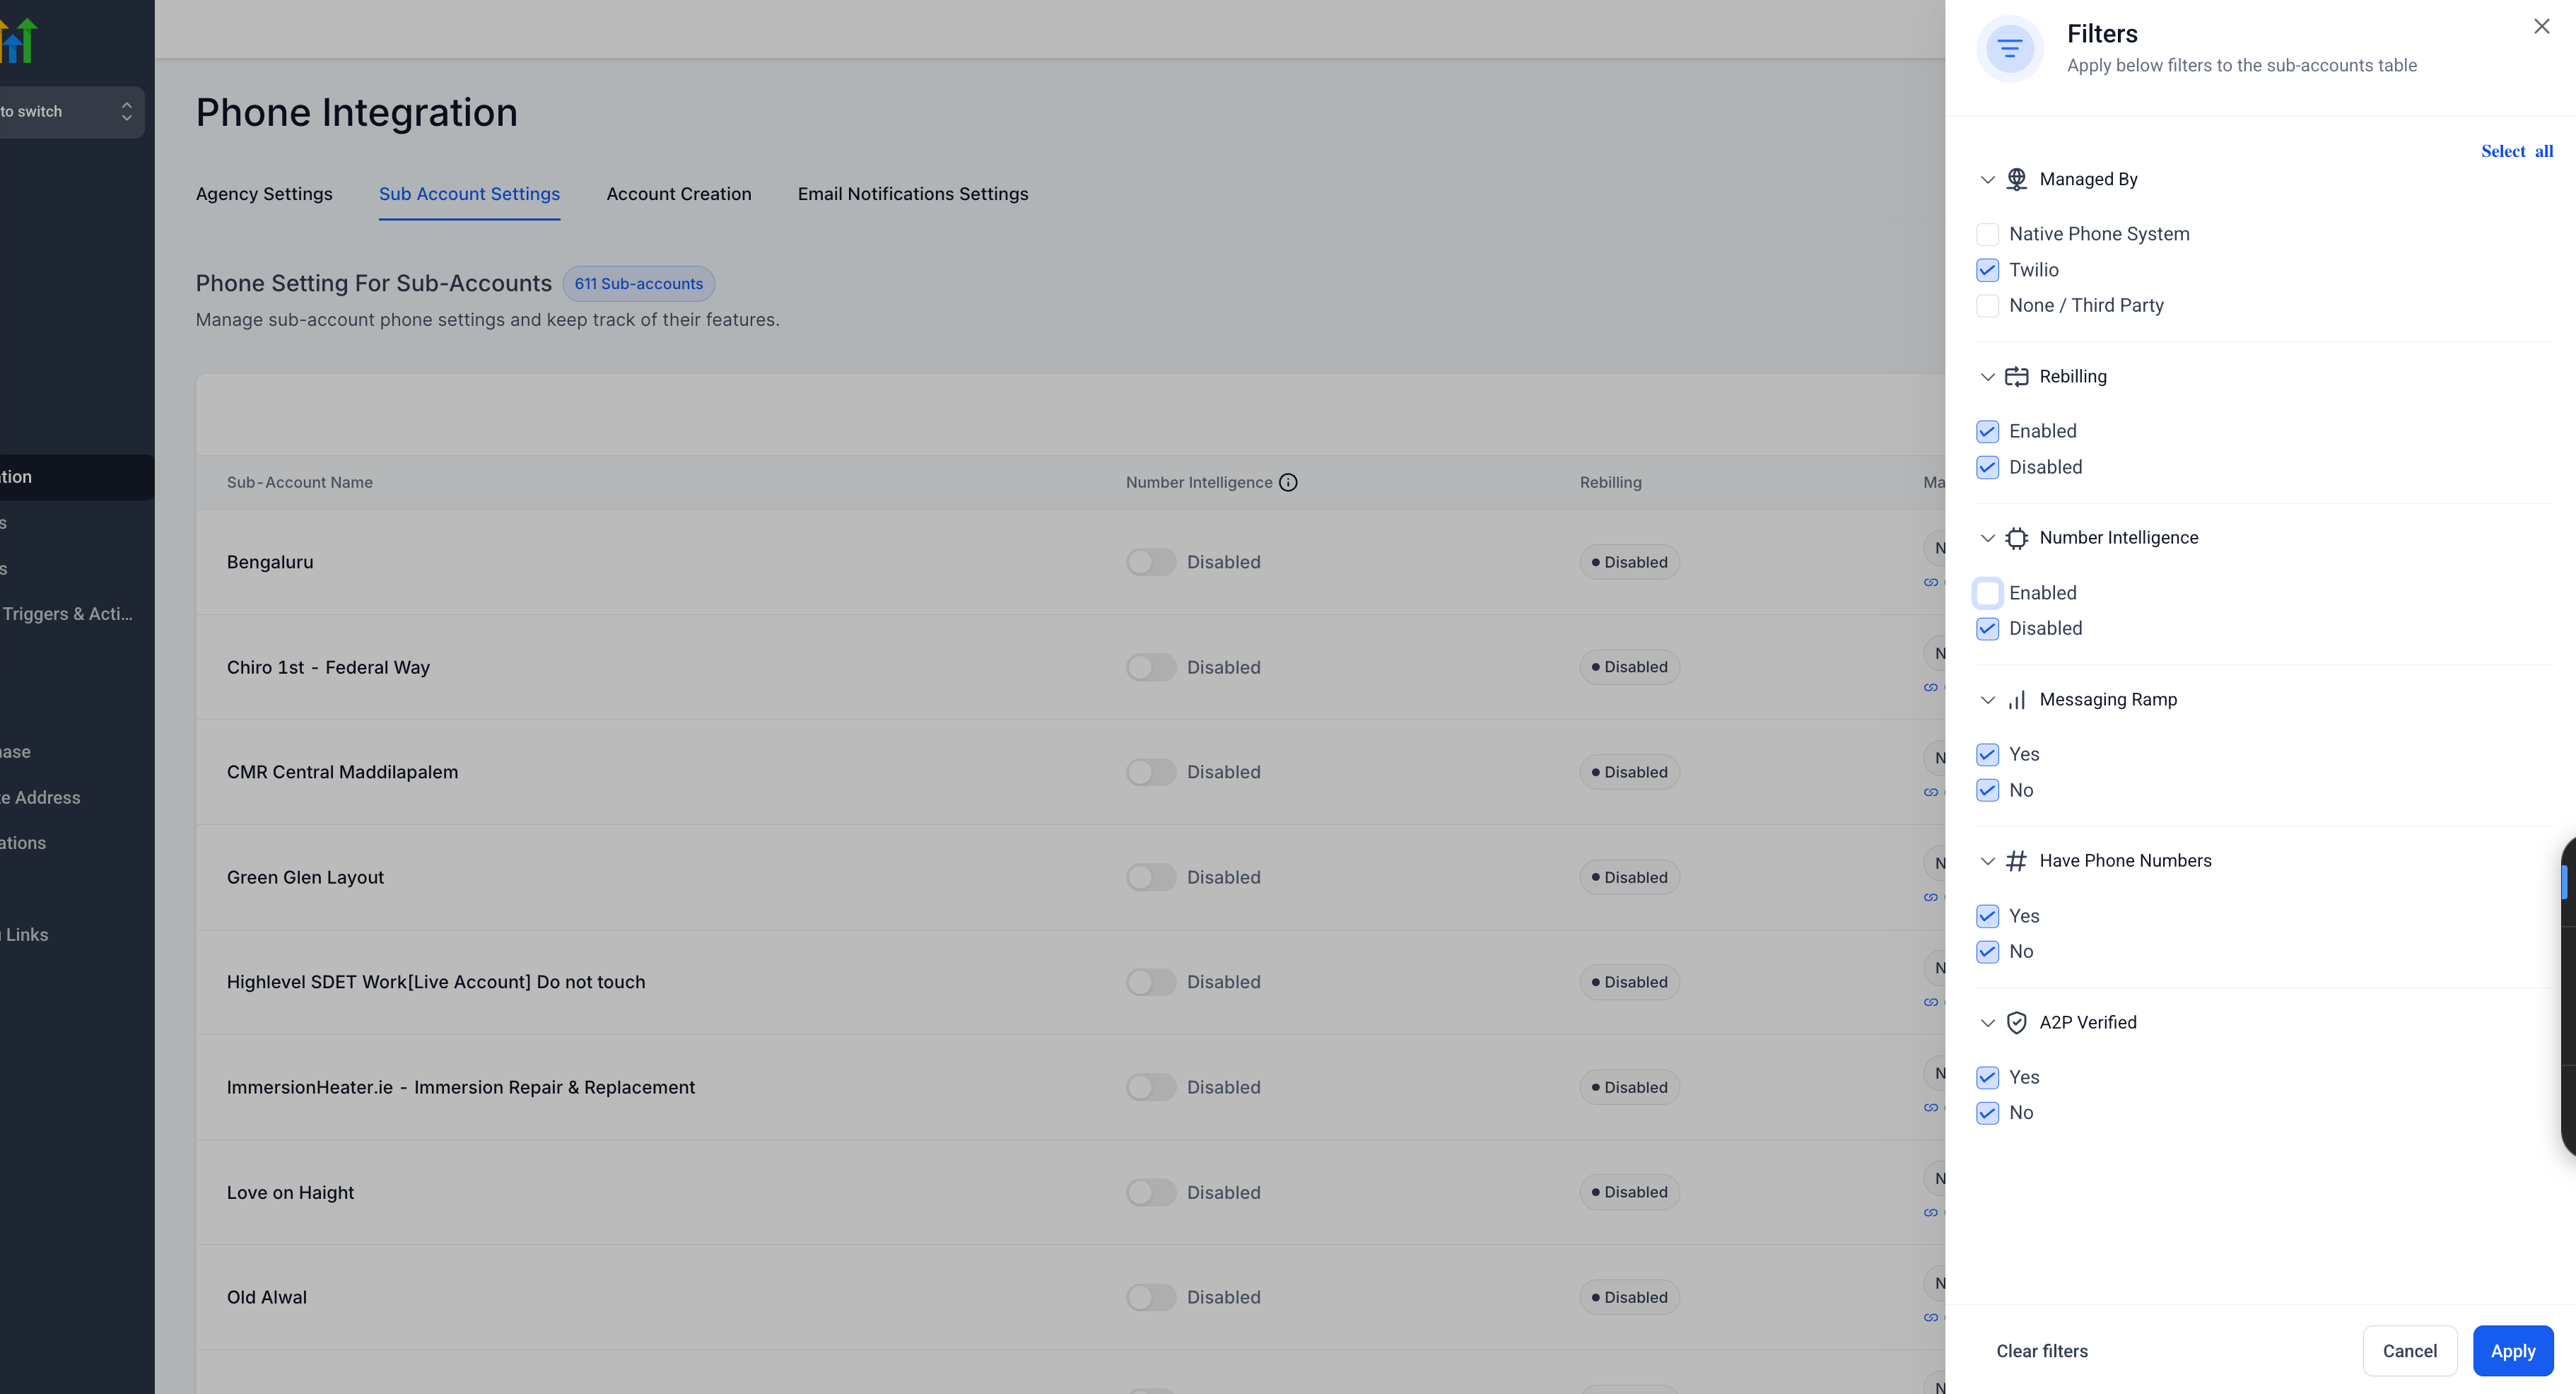Switch to the Agency Settings tab
Viewport: 2576px width, 1394px height.
pyautogui.click(x=264, y=194)
